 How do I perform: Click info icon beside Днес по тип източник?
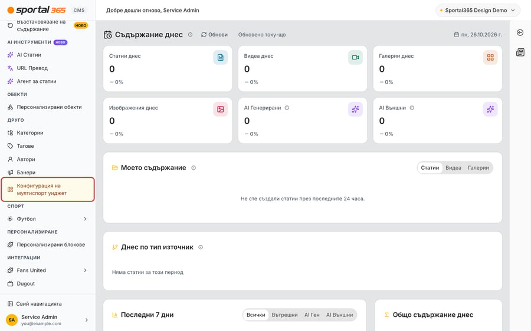201,247
